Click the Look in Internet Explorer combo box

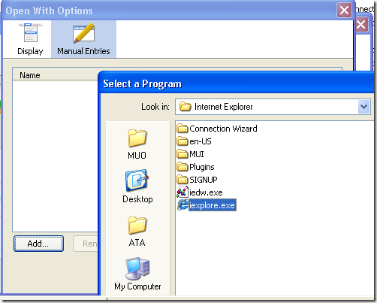pyautogui.click(x=273, y=107)
